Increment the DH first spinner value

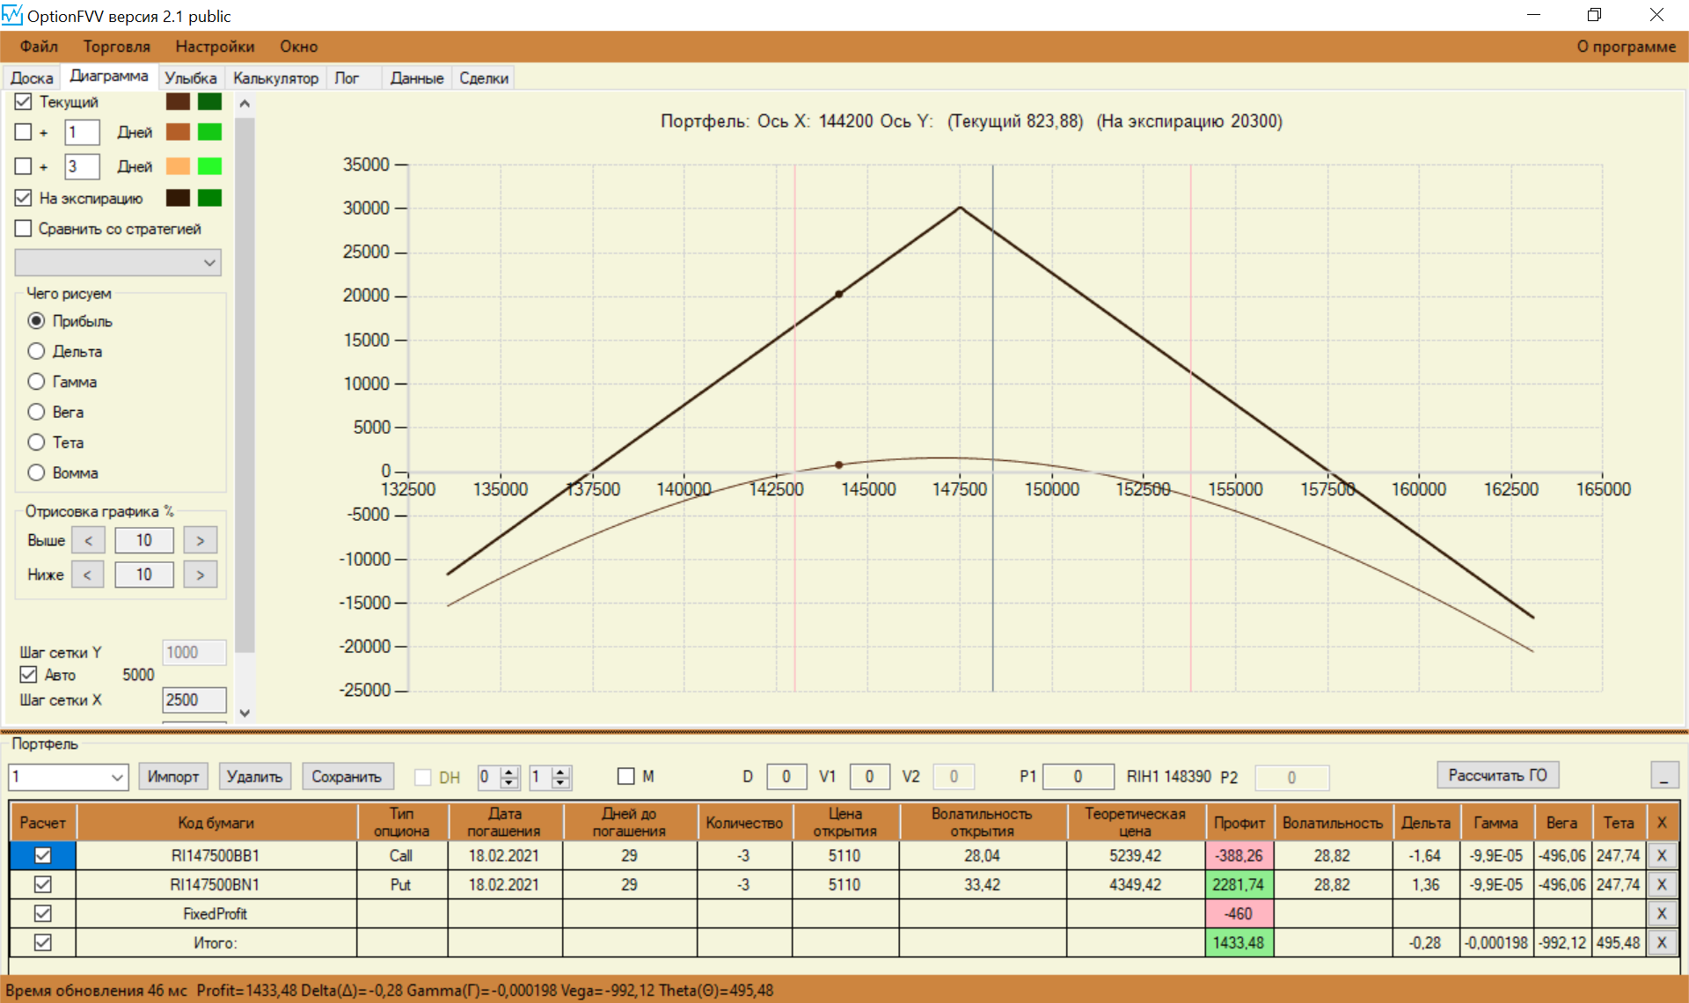pos(509,772)
